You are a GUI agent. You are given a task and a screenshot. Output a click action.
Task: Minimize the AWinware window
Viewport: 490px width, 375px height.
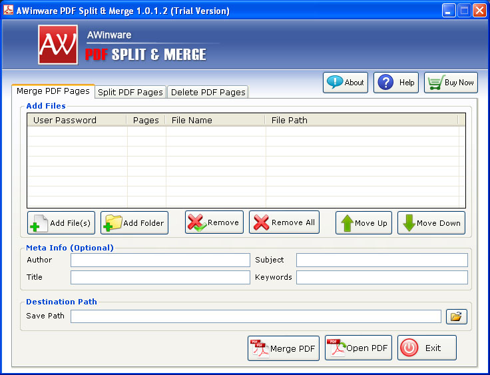[x=449, y=11]
